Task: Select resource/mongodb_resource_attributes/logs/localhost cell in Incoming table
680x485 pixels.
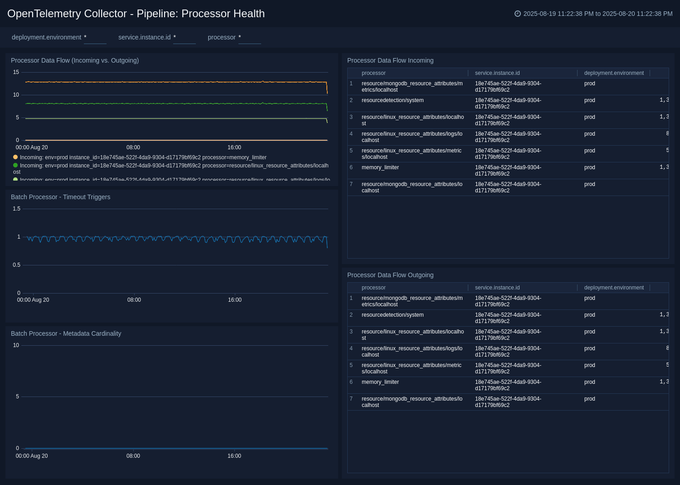Action: pyautogui.click(x=413, y=187)
